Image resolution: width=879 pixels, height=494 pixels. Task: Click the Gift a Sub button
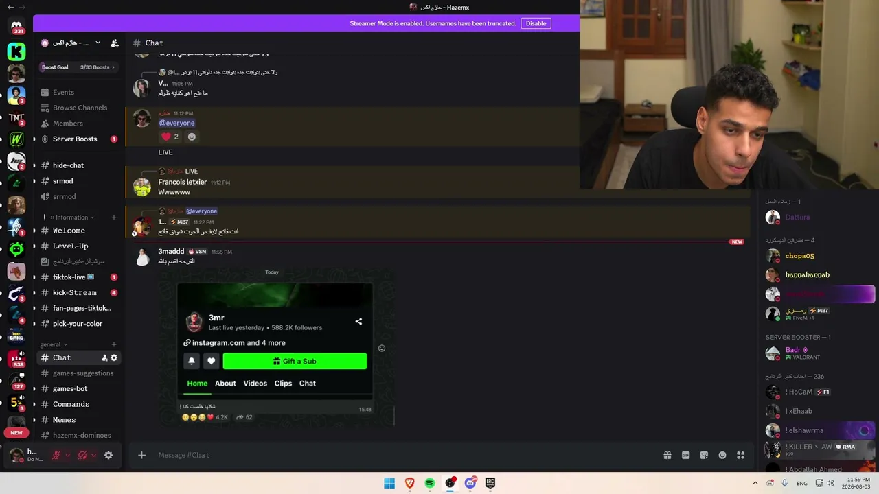[295, 361]
